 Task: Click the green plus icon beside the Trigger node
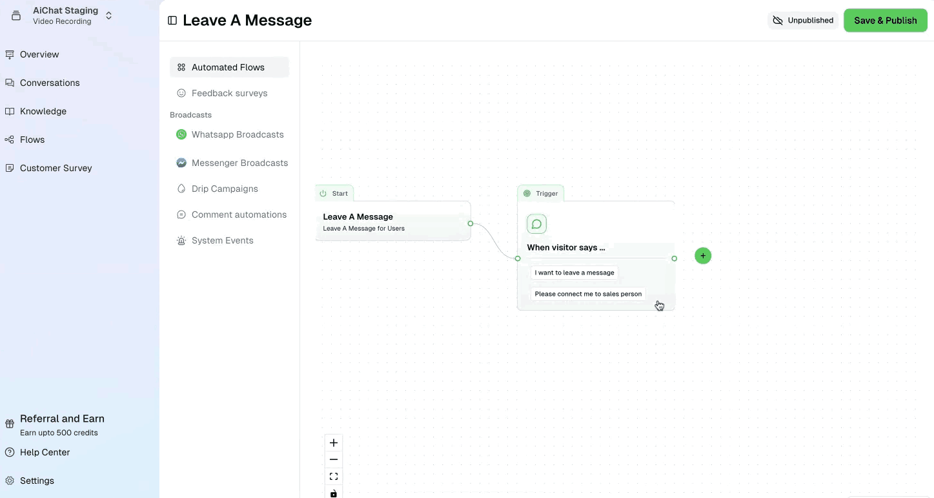click(x=702, y=256)
